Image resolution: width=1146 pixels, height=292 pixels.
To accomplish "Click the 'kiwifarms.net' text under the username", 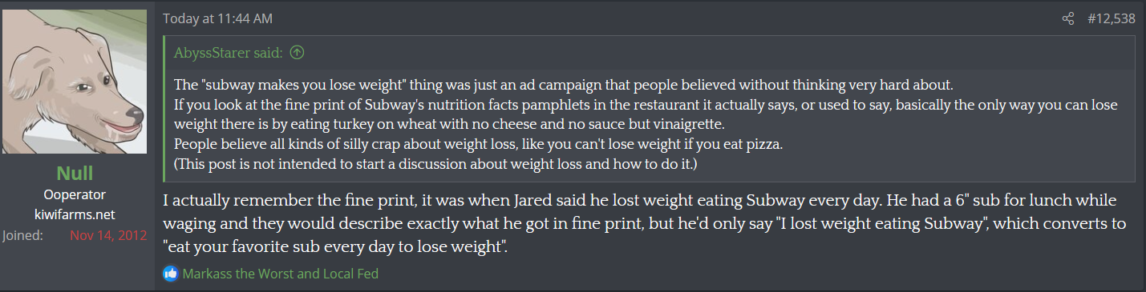I will pyautogui.click(x=75, y=215).
